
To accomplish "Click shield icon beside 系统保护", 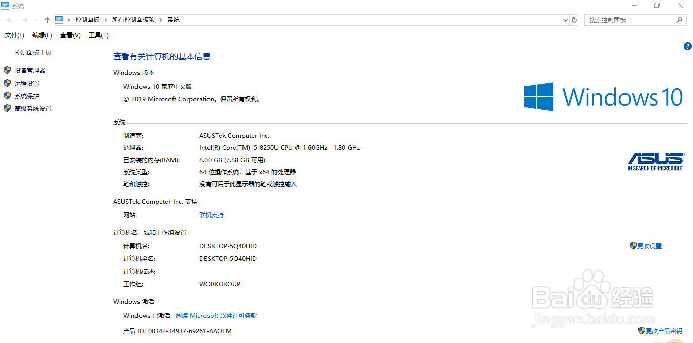I will tap(7, 96).
